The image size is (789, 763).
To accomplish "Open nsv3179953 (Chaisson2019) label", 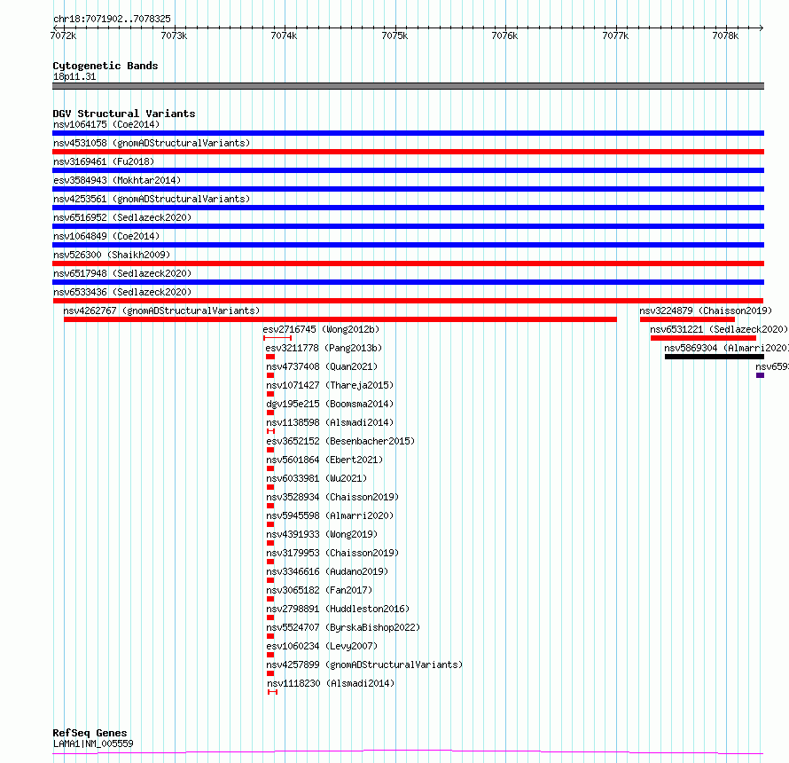I will [332, 553].
